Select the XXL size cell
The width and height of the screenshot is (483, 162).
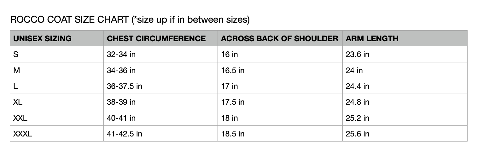(x=20, y=118)
